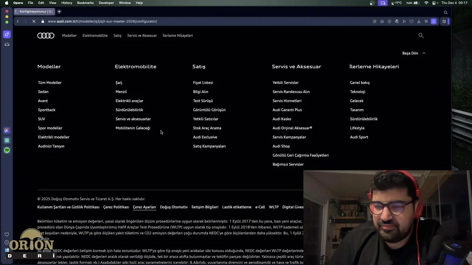Open the Elektromobilite top navigation menu
Viewport: 472px width, 265px height.
tap(95, 36)
